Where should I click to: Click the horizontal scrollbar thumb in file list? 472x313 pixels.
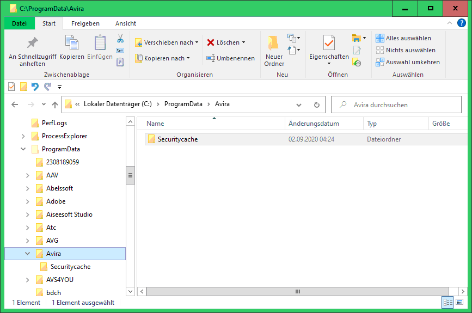[x=298, y=291]
